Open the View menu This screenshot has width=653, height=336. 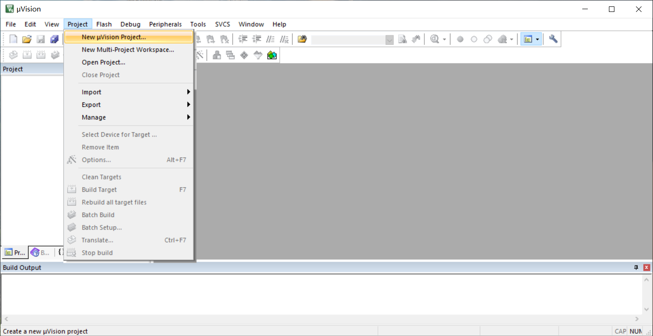(52, 24)
